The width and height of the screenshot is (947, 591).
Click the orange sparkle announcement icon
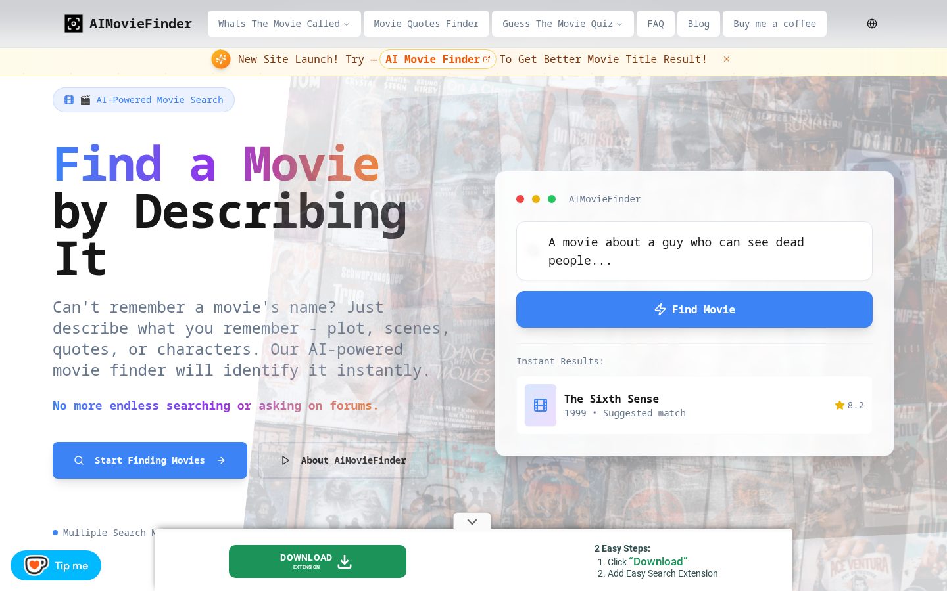tap(221, 59)
